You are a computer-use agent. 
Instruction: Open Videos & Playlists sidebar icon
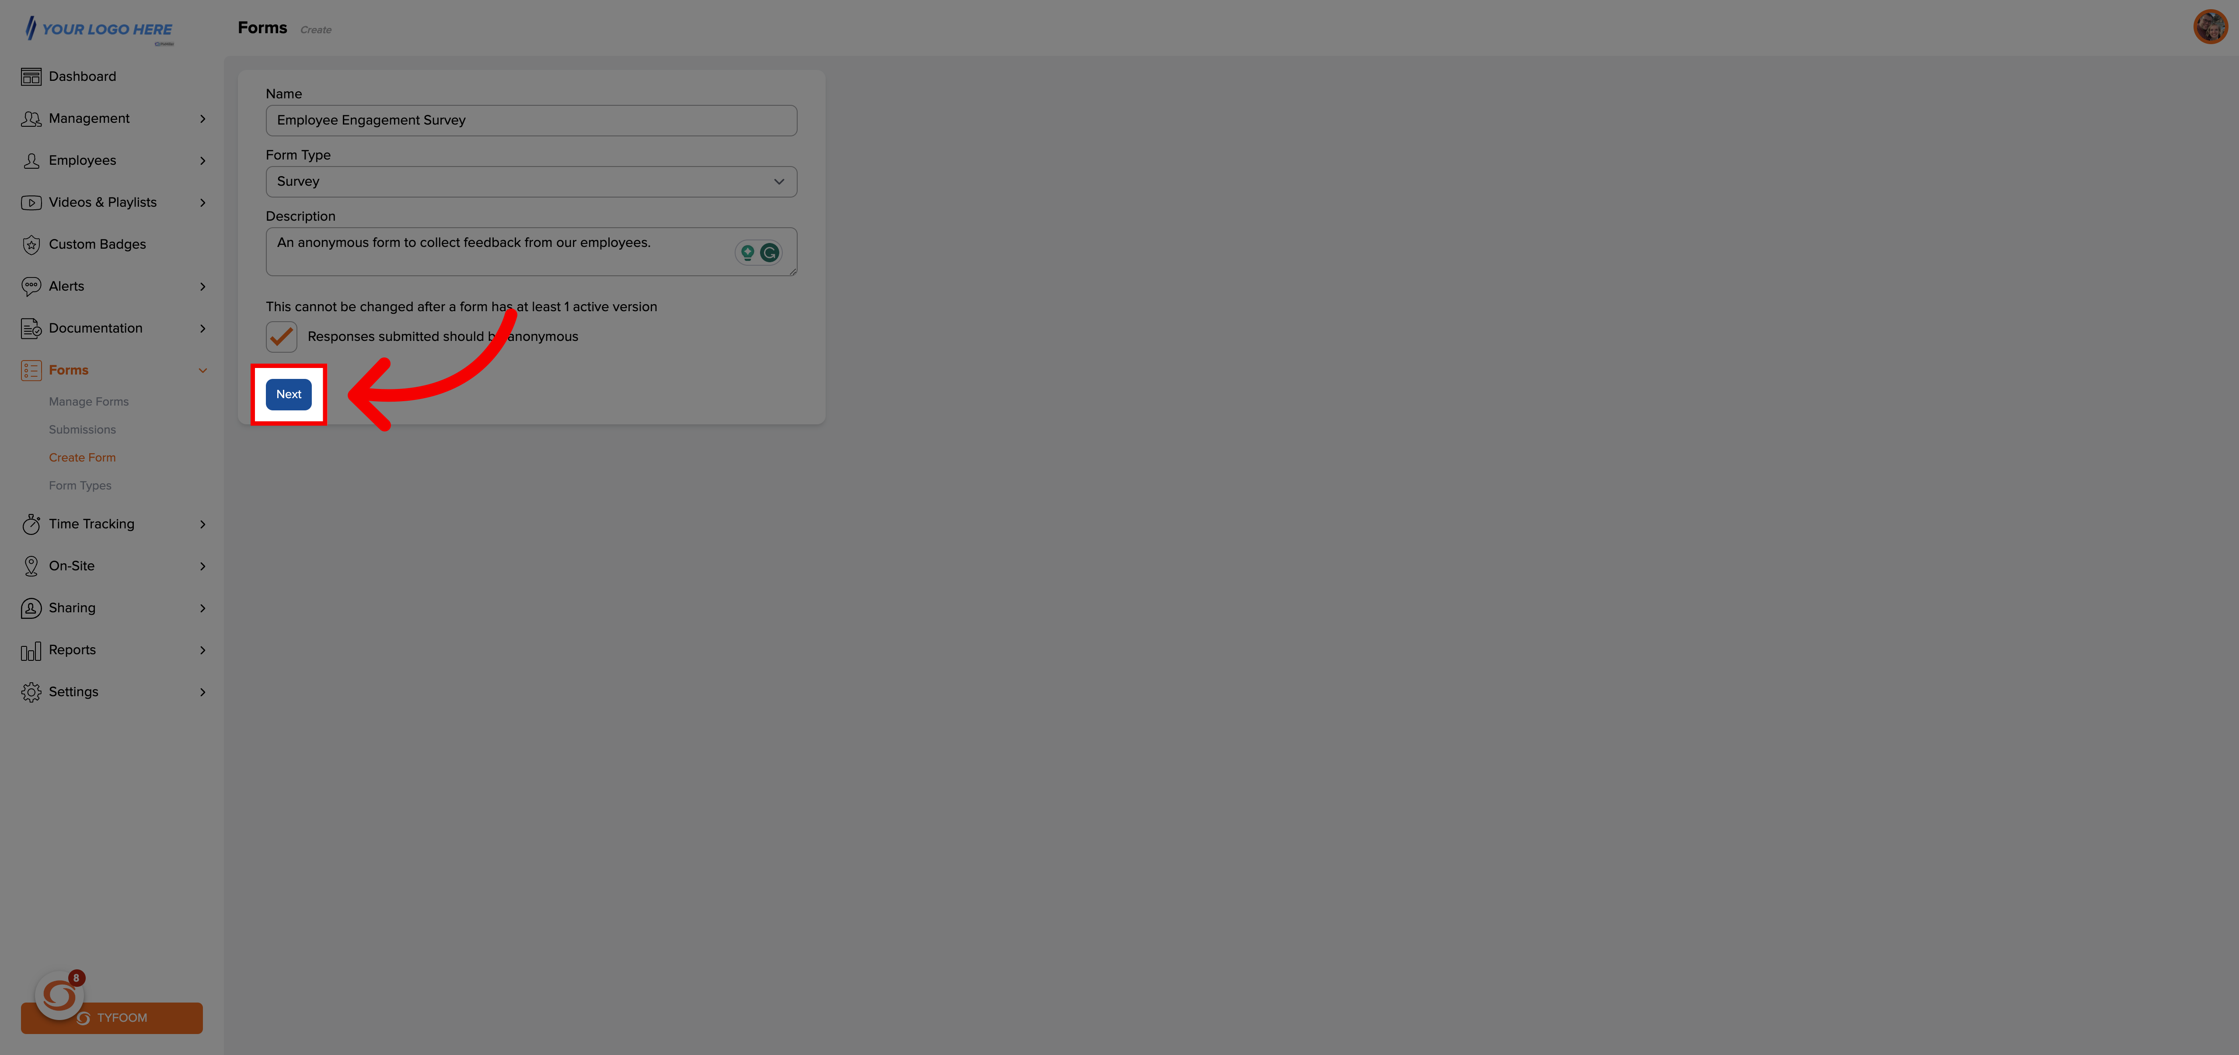click(31, 201)
